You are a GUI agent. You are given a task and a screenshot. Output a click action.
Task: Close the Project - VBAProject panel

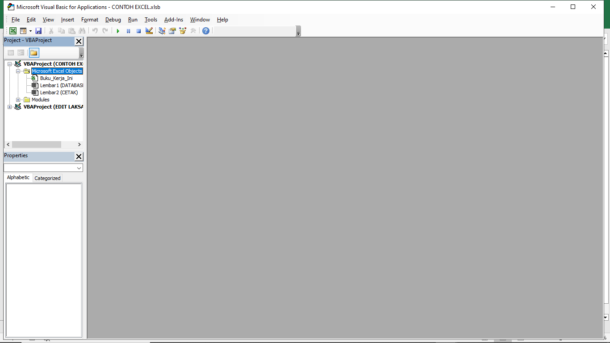tap(79, 42)
